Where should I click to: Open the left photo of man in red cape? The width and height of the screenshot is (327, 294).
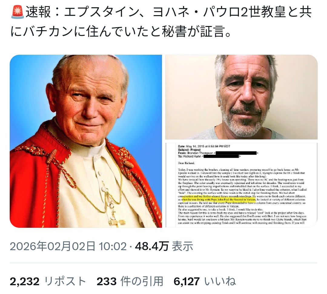pyautogui.click(x=86, y=141)
